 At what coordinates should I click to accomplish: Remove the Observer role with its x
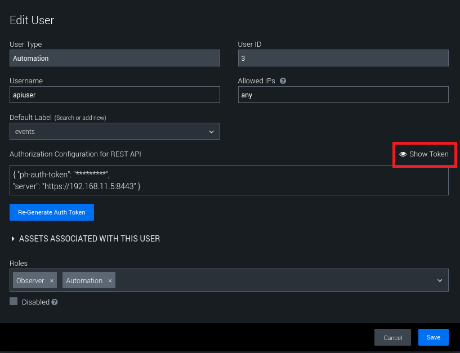click(52, 280)
